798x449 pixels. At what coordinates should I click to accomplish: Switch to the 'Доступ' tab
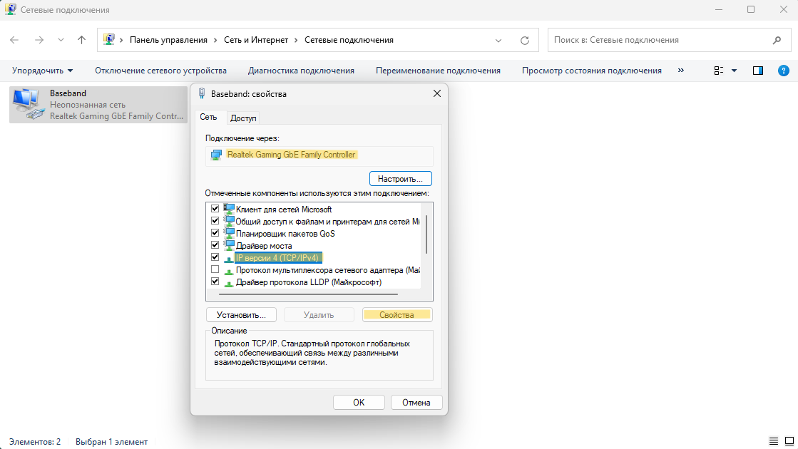(x=243, y=118)
